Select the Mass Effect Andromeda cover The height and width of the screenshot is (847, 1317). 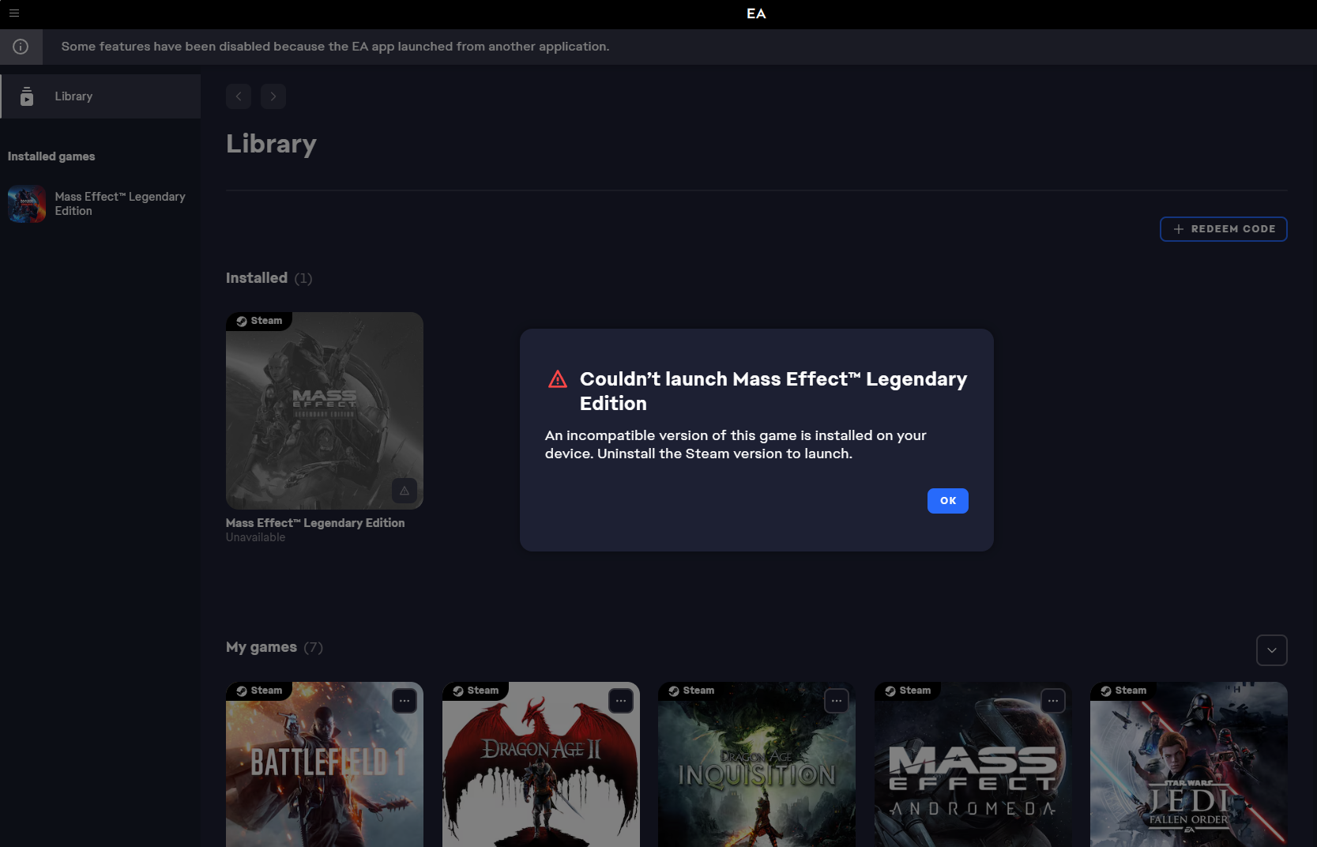[973, 765]
